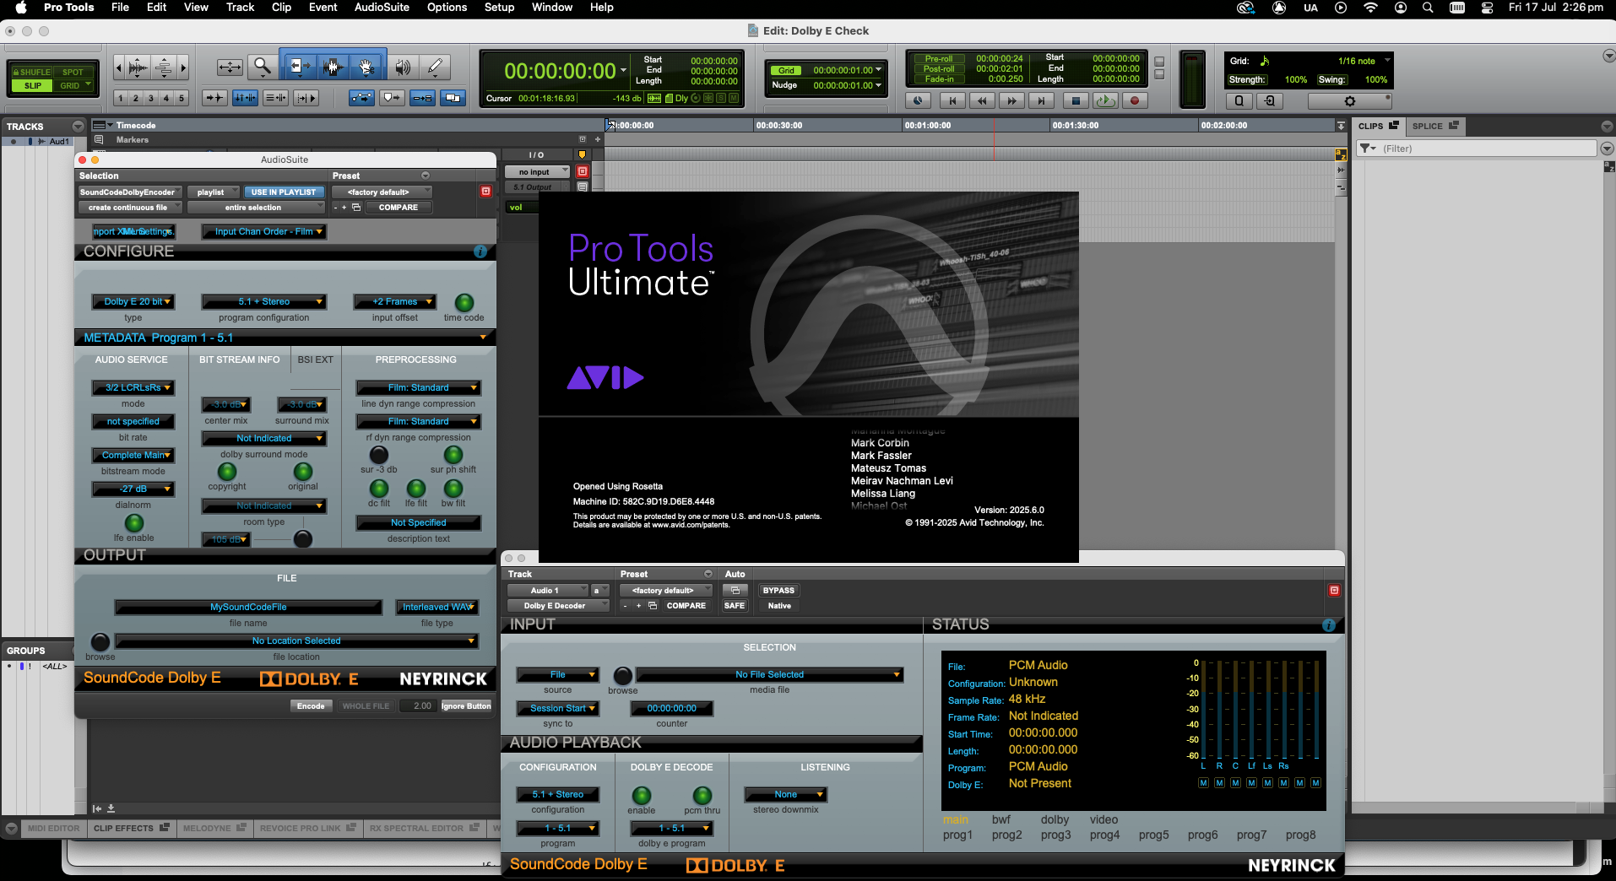Click the green Play transport button
This screenshot has height=881, width=1616.
tap(1105, 100)
